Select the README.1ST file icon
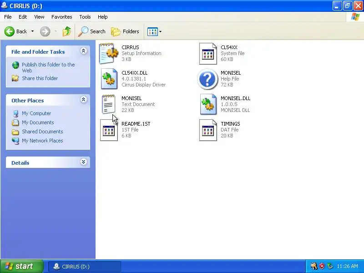This screenshot has width=364, height=273. tap(109, 130)
